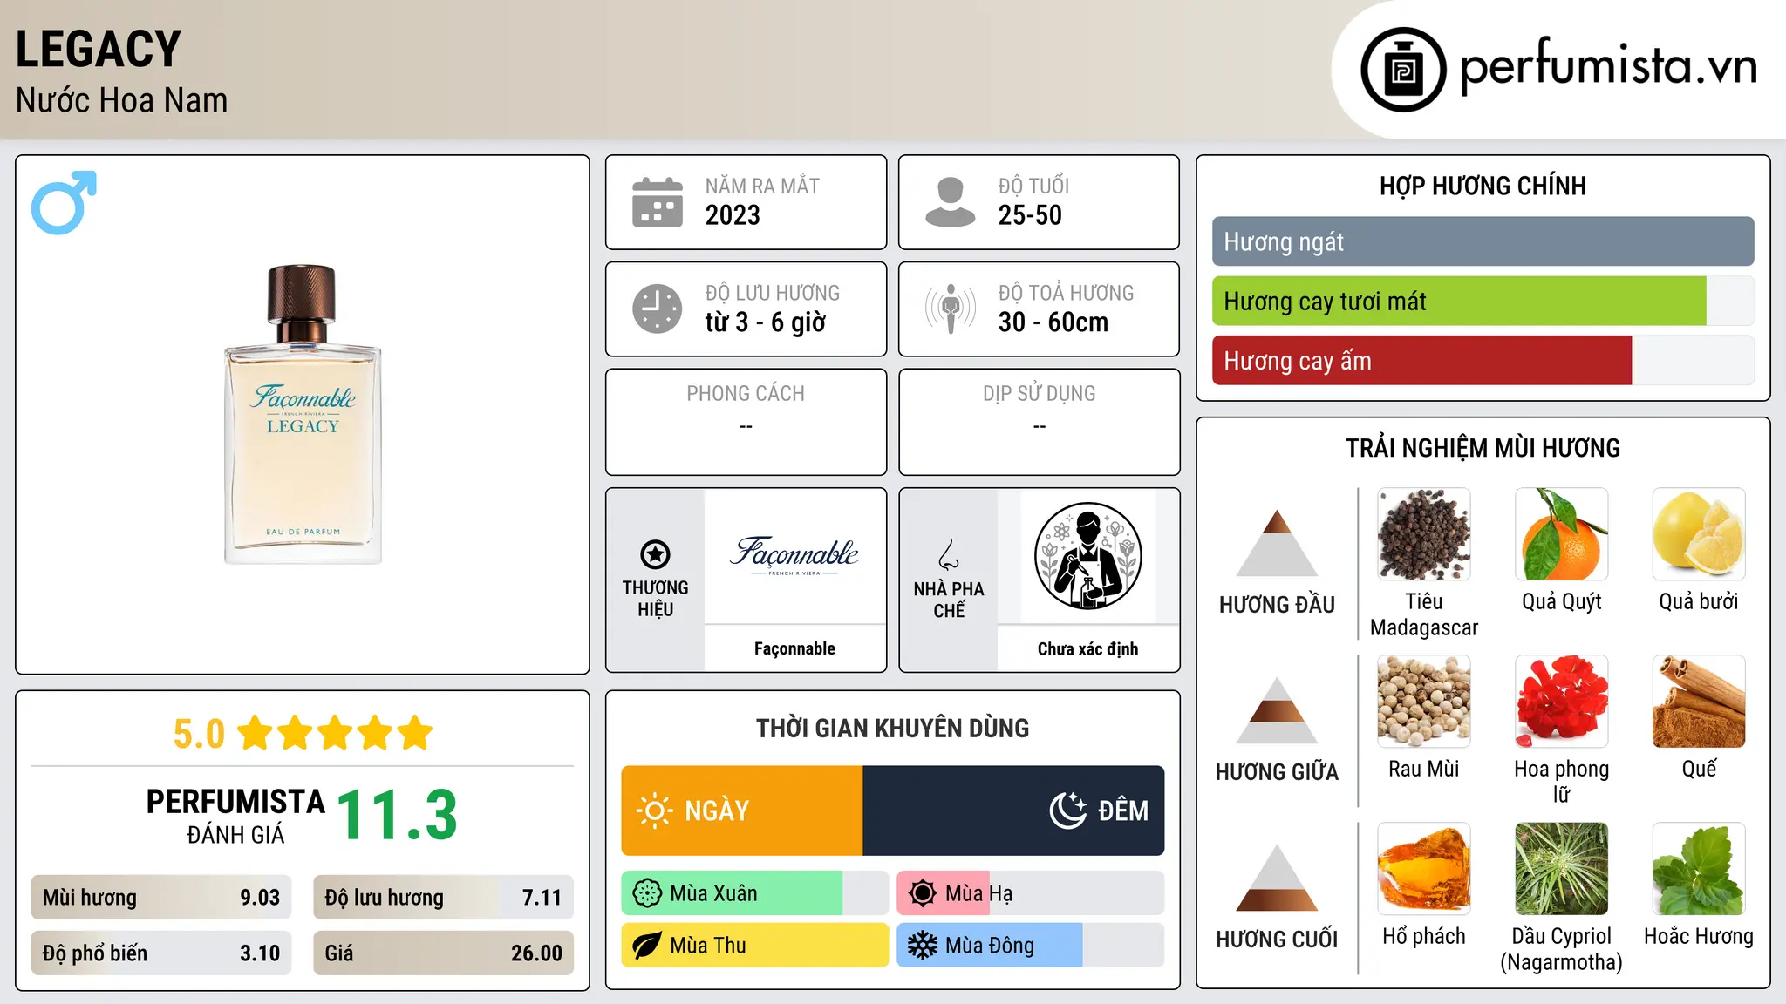Click the Hương ngát accord bar

click(1483, 241)
